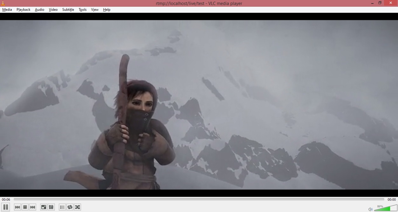The height and width of the screenshot is (212, 398).
Task: Adjust the volume slider at 86%
Action: [x=386, y=208]
